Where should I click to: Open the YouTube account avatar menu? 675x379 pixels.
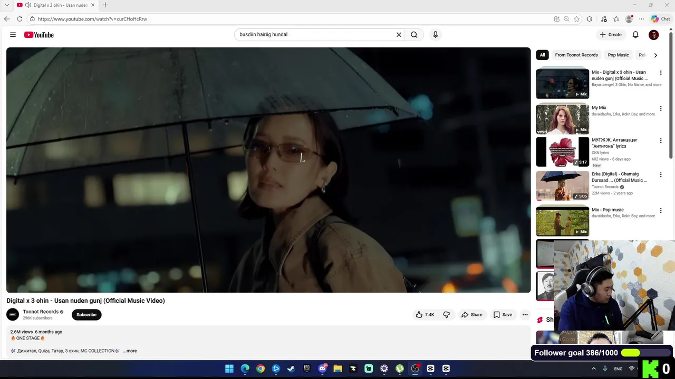point(653,35)
